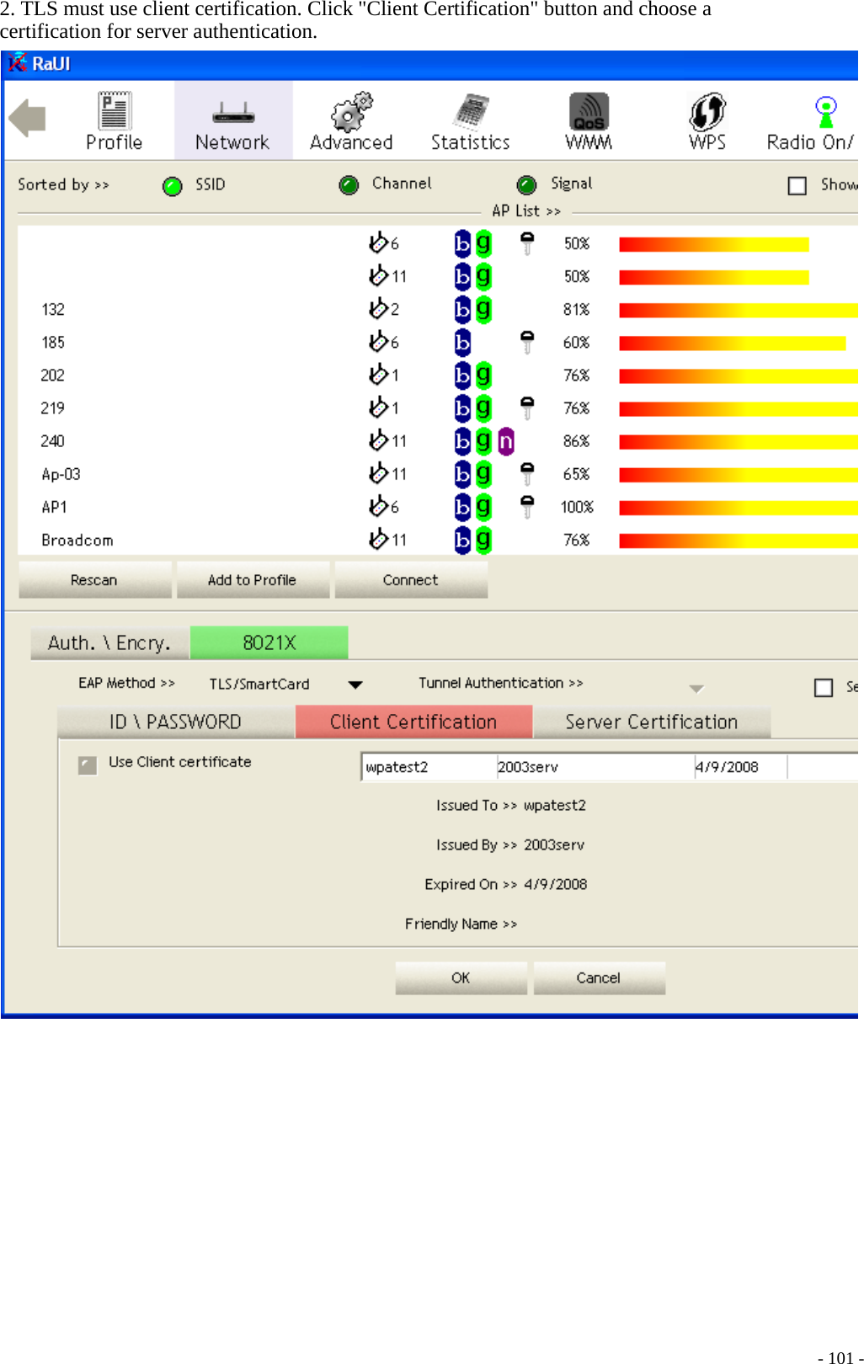
Task: Click the Sorted by >> label
Action: point(64,185)
